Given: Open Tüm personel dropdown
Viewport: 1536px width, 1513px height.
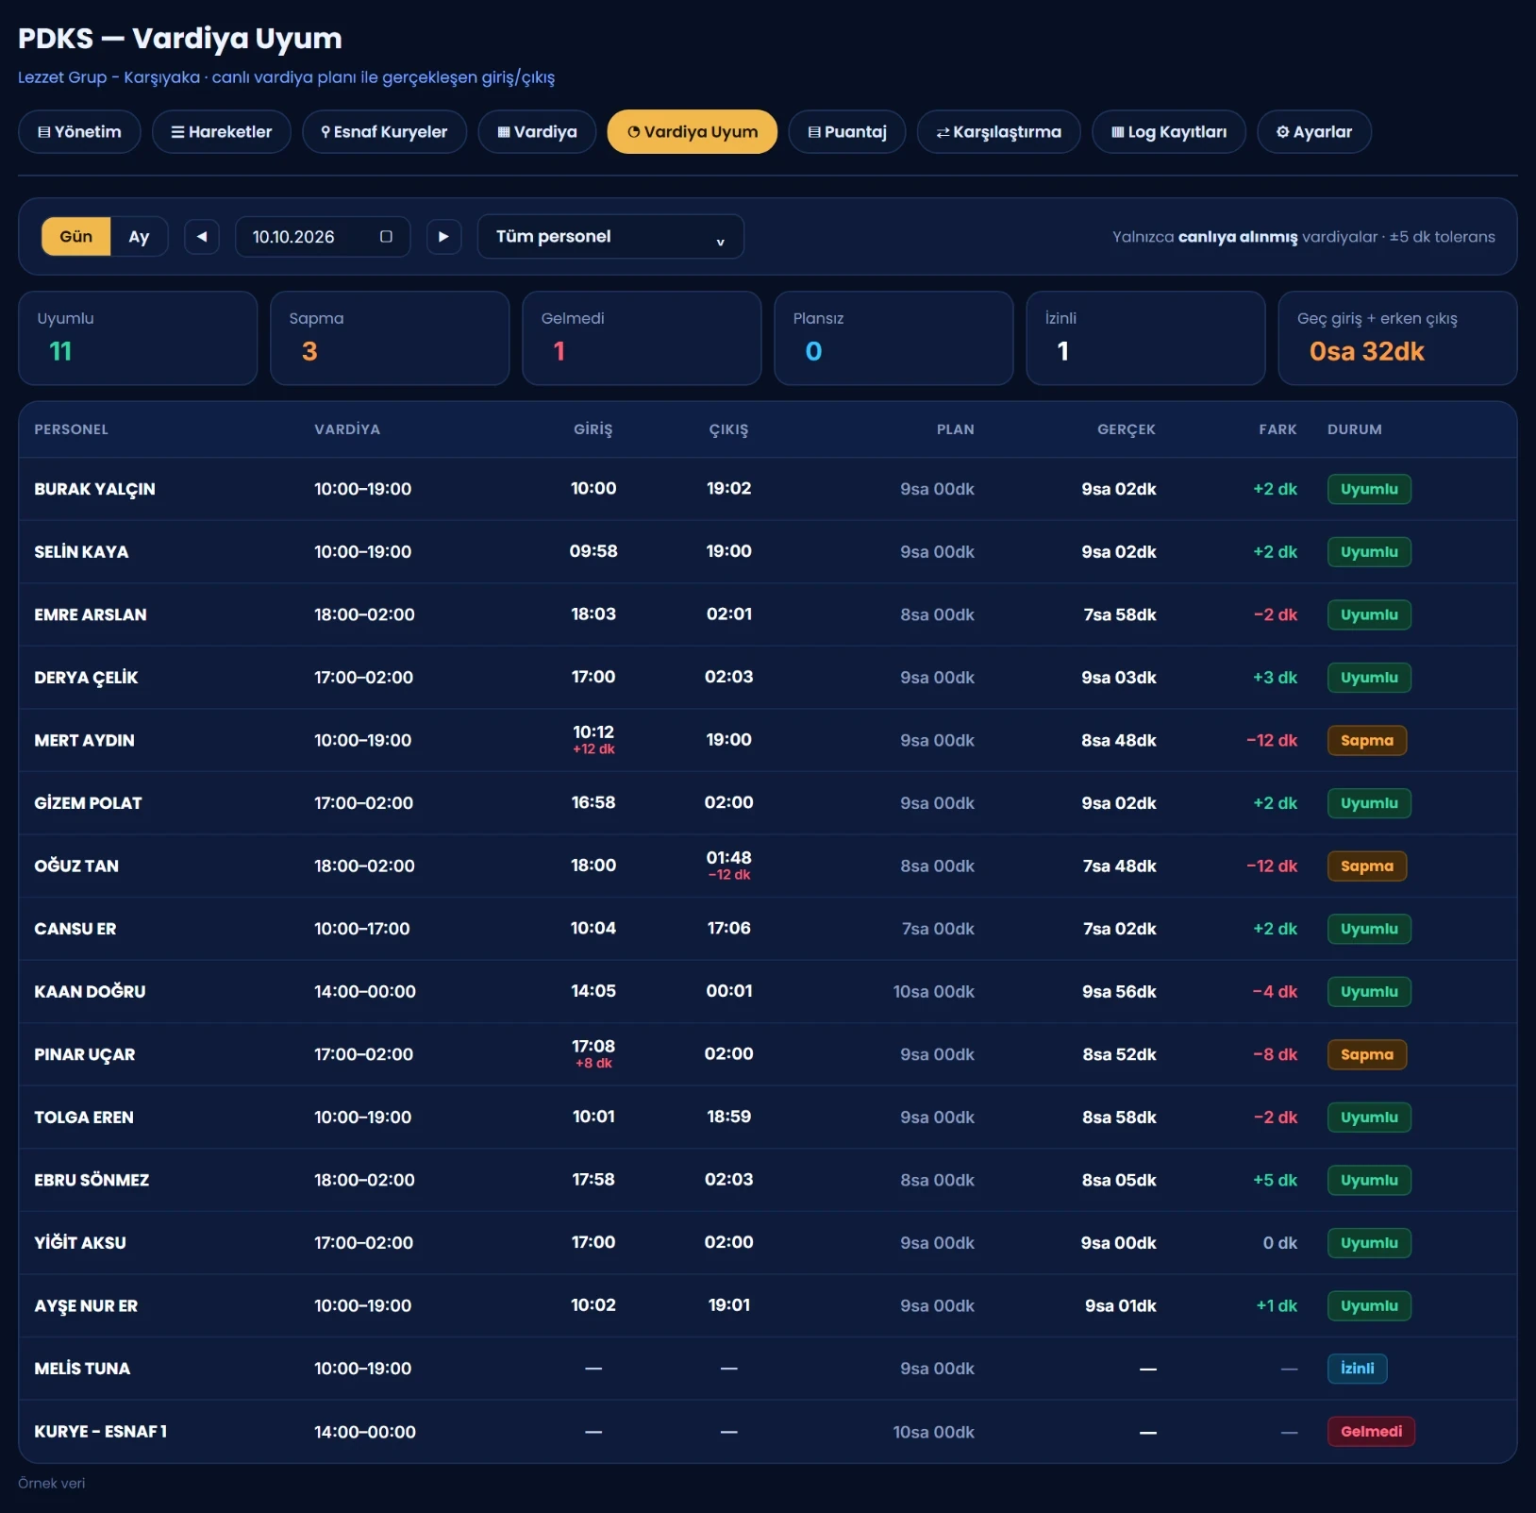Looking at the screenshot, I should point(610,237).
